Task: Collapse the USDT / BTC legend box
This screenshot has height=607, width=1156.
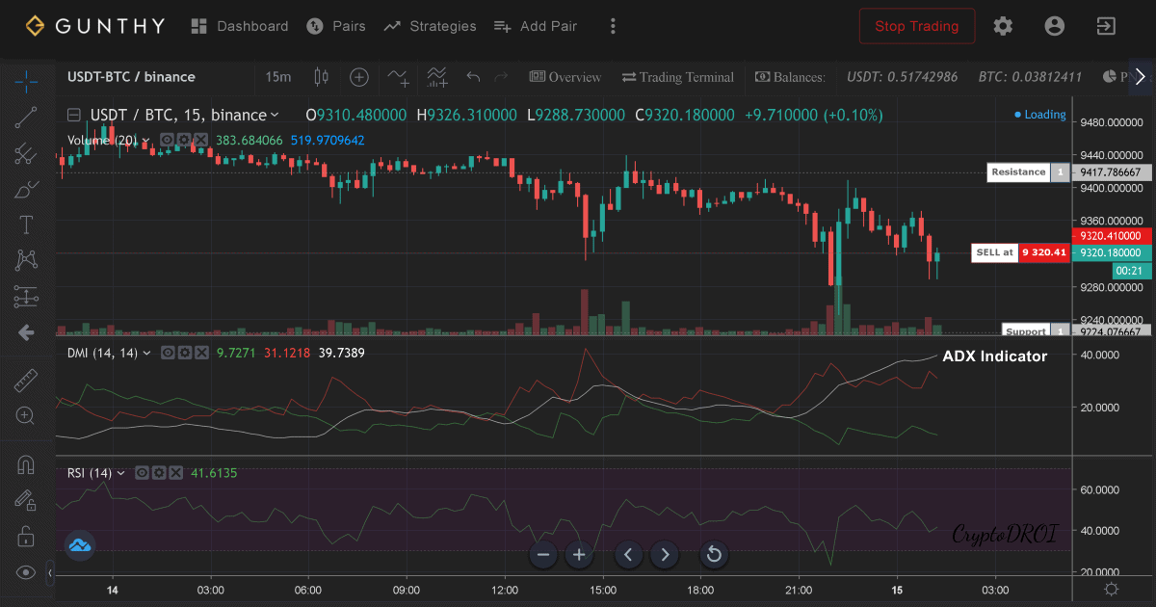Action: 74,116
